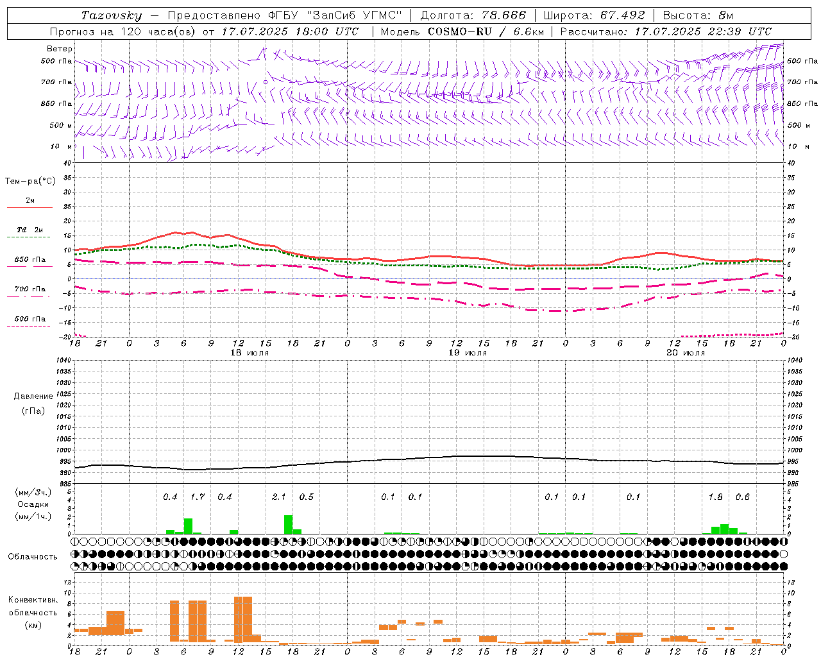The image size is (821, 657).
Task: Click the "20 июля" date label
Action: (686, 353)
